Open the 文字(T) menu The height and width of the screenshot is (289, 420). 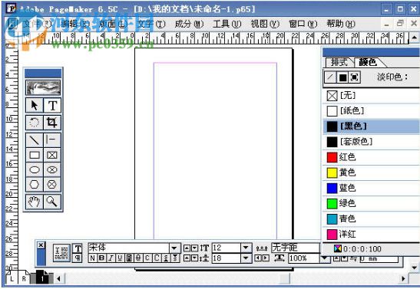tap(151, 24)
